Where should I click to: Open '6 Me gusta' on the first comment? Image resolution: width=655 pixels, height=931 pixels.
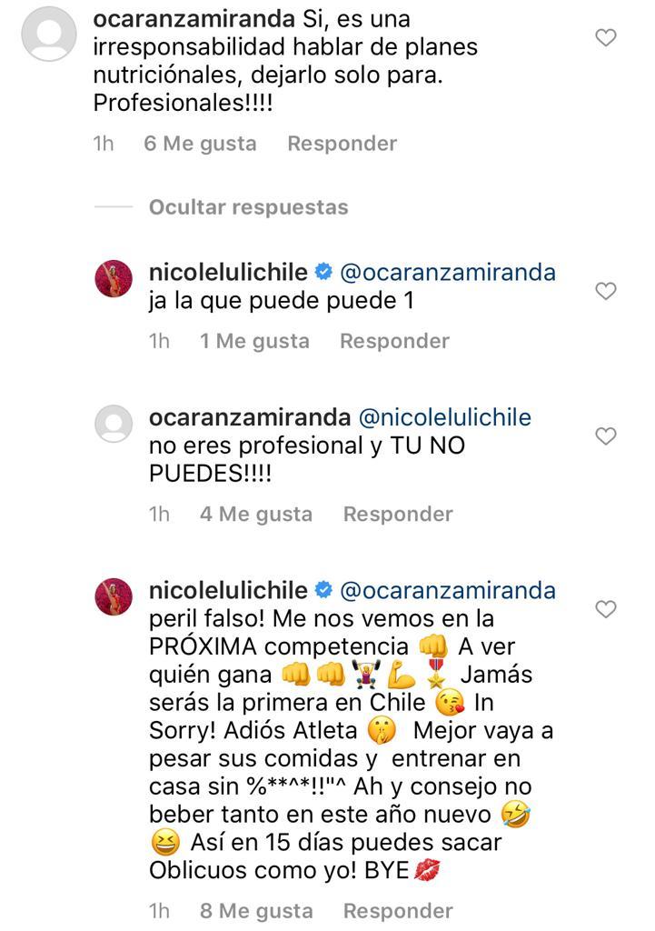(x=199, y=143)
